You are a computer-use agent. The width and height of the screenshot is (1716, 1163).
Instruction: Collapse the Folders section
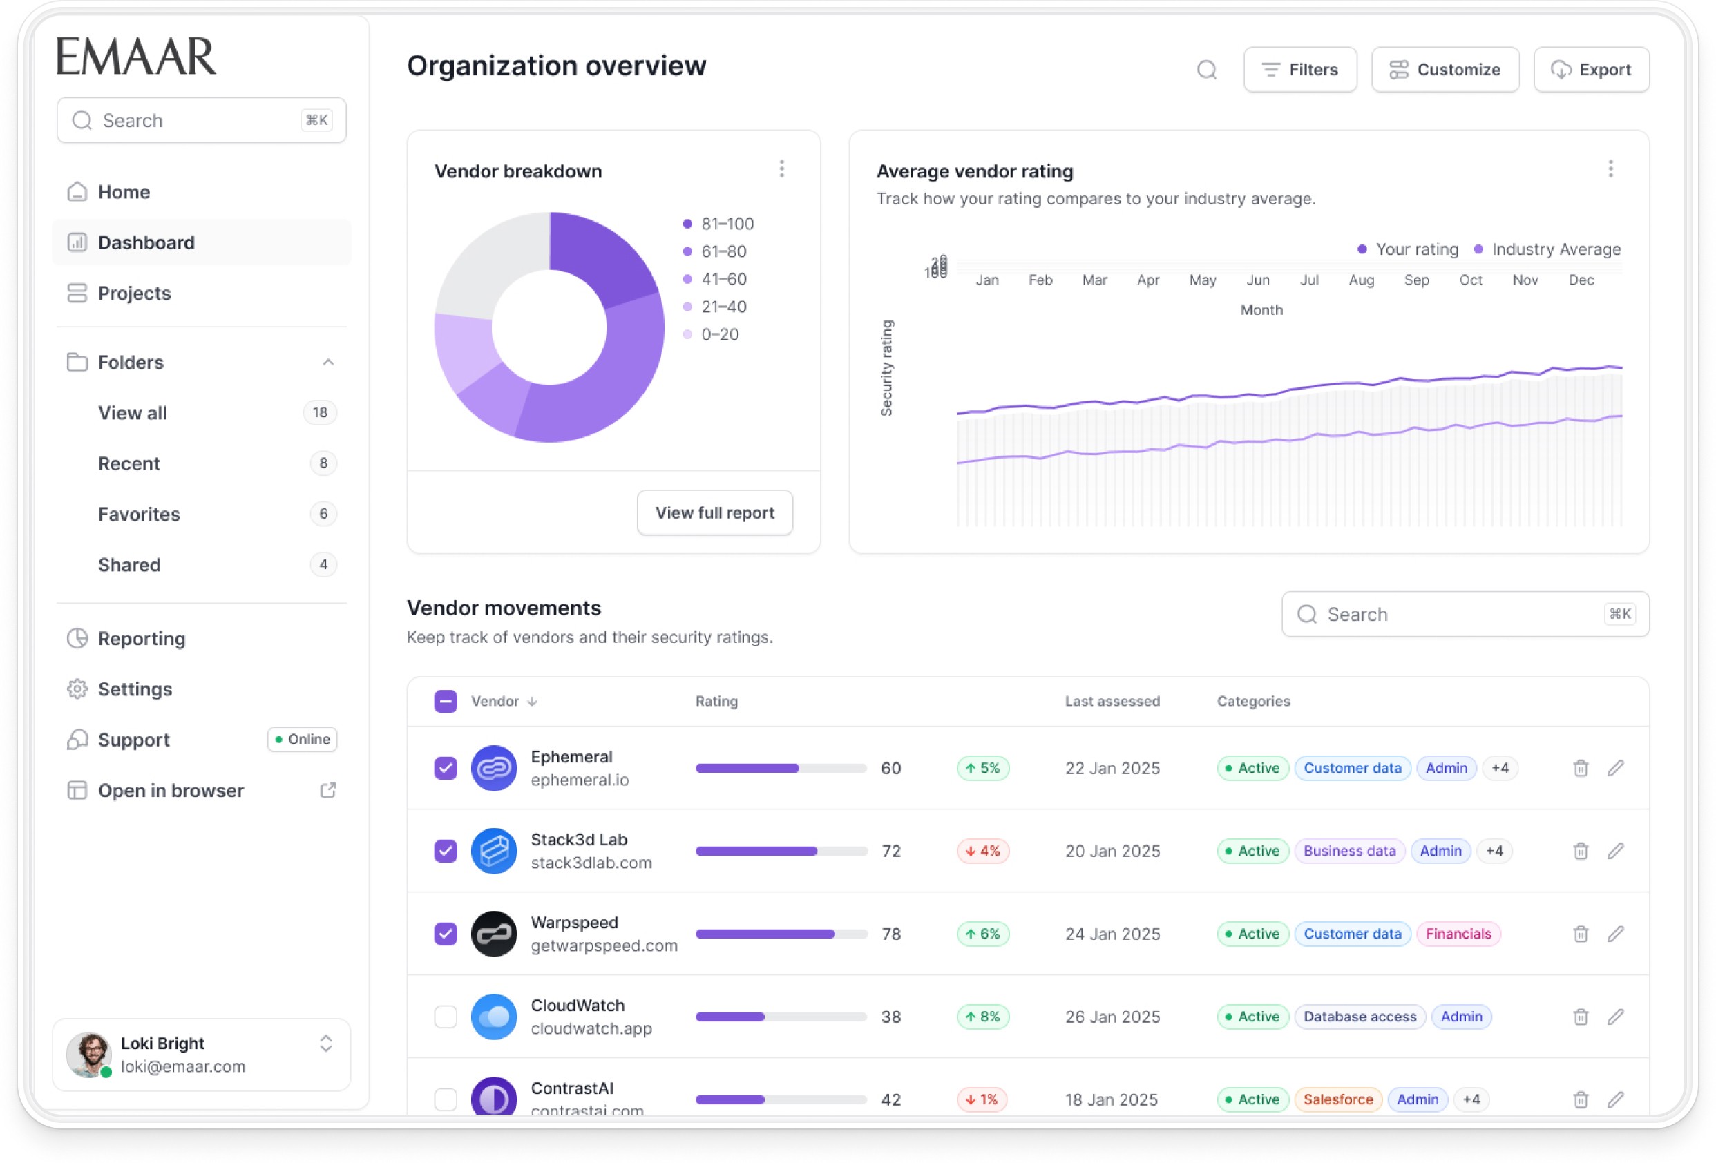(x=328, y=363)
